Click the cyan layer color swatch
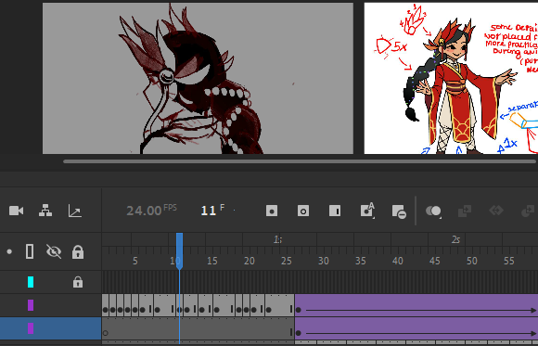The height and width of the screenshot is (346, 538). pyautogui.click(x=31, y=282)
